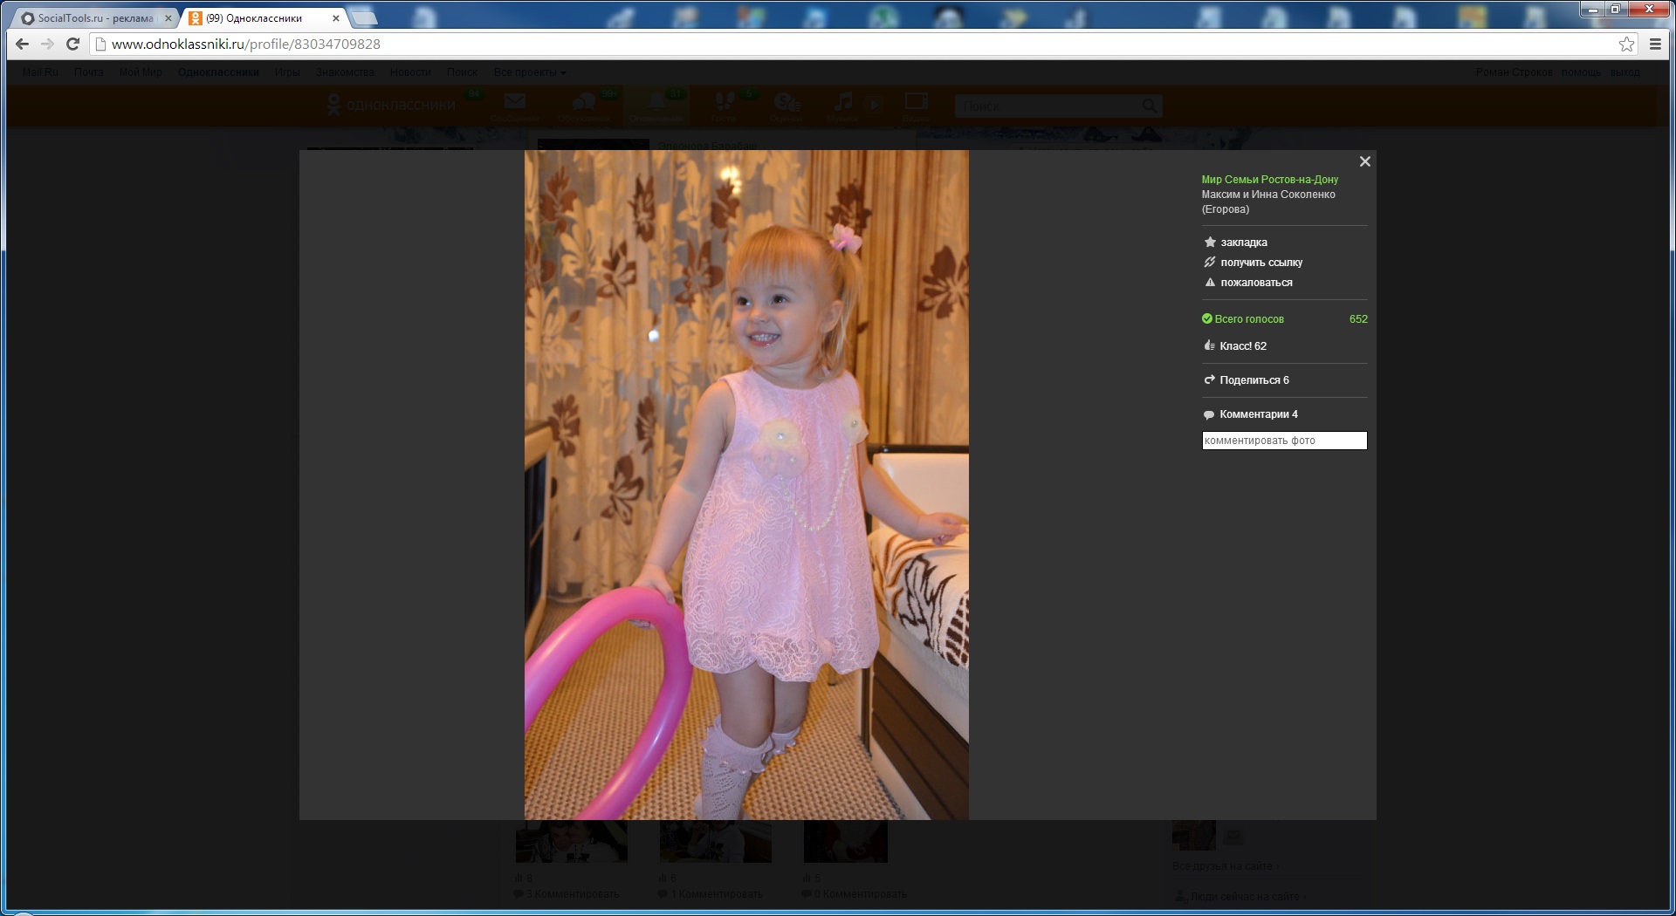Click the green Всего голосов checkmark icon
Screen dimensions: 1676x916
click(x=1207, y=319)
